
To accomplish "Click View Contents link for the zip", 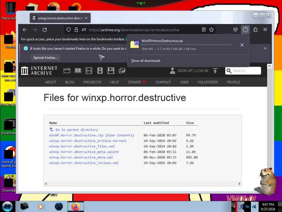I will pos(120,135).
